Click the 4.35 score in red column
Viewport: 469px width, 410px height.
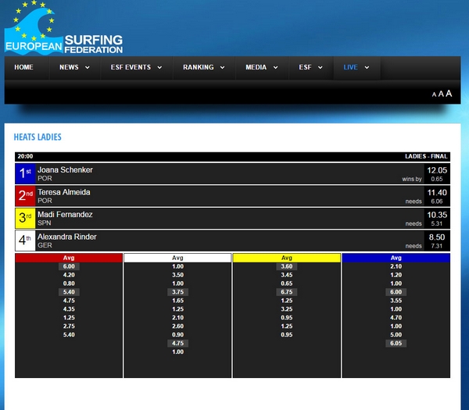(x=69, y=309)
